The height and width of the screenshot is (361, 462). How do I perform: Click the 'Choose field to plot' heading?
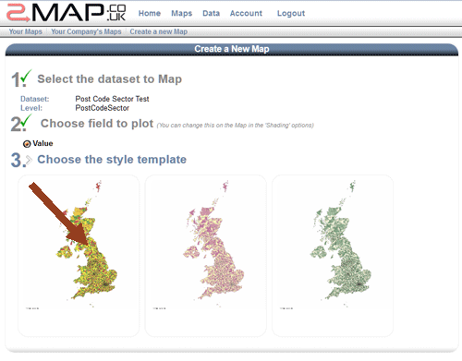(97, 124)
